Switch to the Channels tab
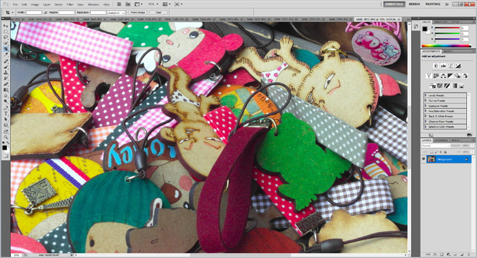Viewport: 477px width, 258px height. click(441, 140)
